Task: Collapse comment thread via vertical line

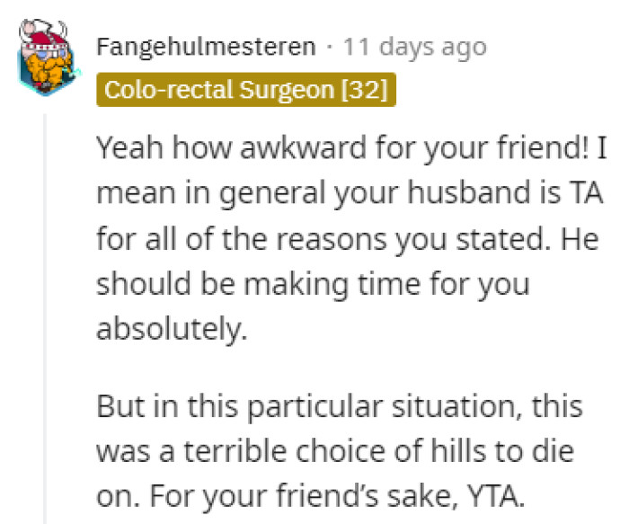Action: [x=45, y=318]
